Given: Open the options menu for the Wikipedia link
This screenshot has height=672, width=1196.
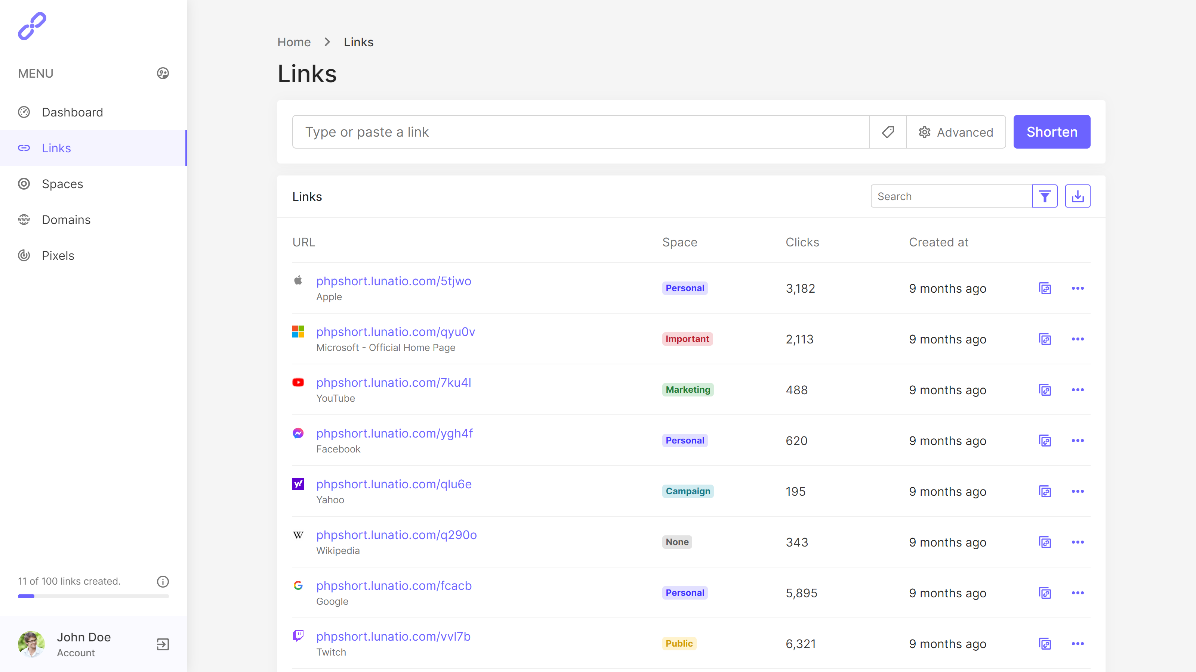Looking at the screenshot, I should click(x=1078, y=542).
